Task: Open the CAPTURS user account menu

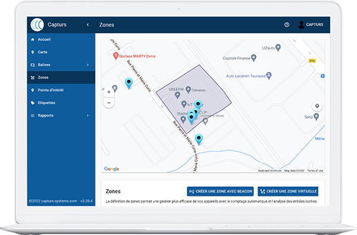Action: point(311,24)
